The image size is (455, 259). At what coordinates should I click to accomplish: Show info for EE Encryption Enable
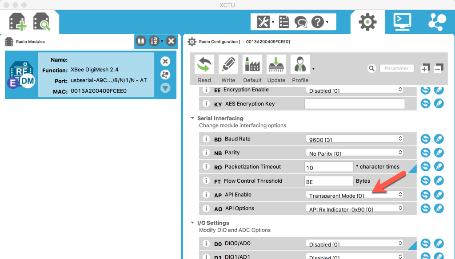[206, 90]
